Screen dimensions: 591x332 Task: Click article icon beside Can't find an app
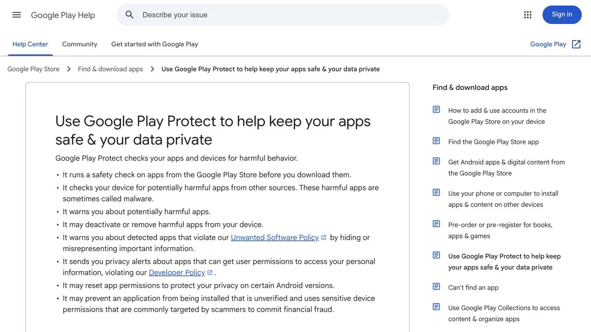(x=436, y=286)
